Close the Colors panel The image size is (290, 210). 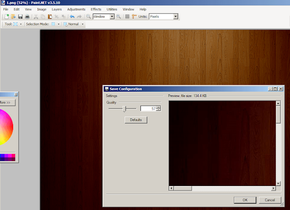[16, 94]
